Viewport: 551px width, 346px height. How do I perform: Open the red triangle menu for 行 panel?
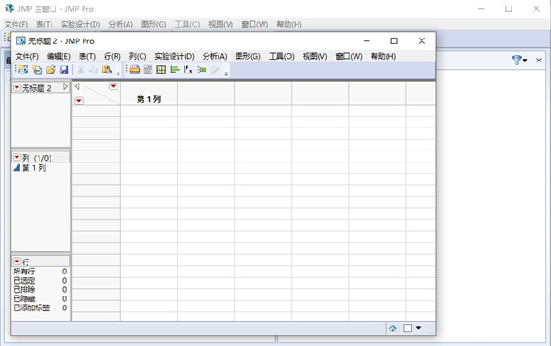[x=17, y=262]
